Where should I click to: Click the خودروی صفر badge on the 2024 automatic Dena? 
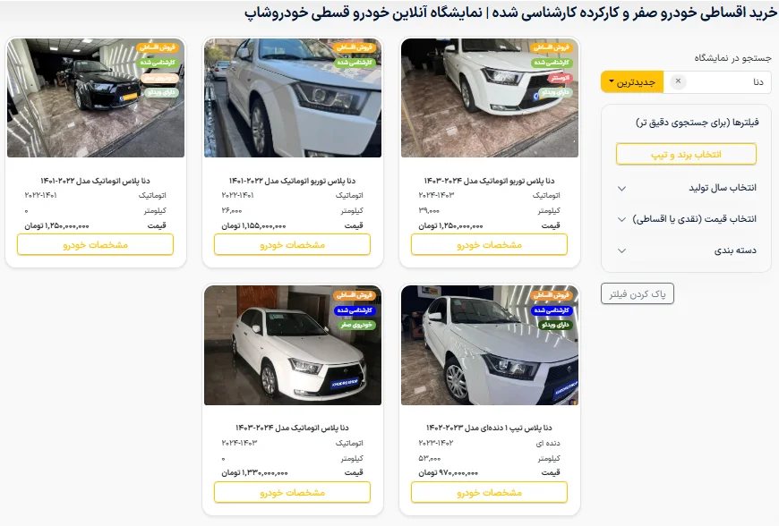[356, 325]
